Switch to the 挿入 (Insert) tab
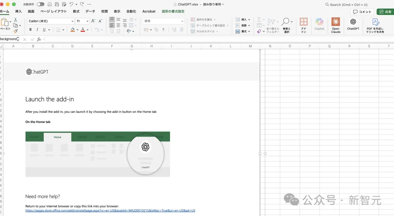394x216 pixels. (18, 11)
